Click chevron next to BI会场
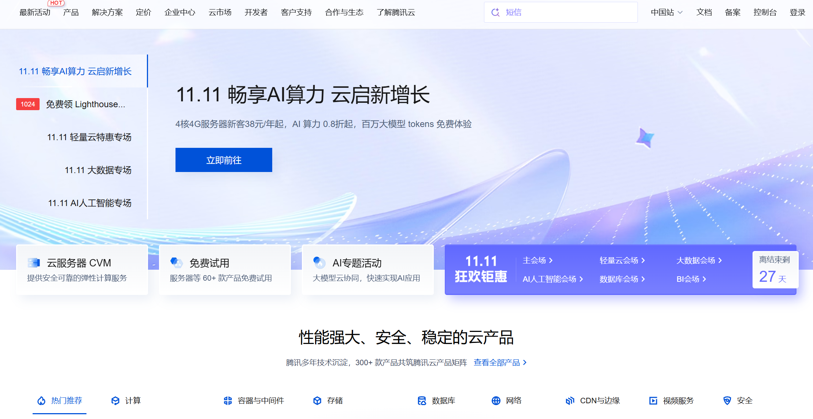The image size is (813, 419). tap(704, 279)
